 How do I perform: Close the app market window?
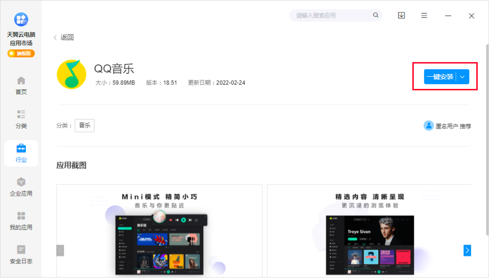(x=471, y=16)
